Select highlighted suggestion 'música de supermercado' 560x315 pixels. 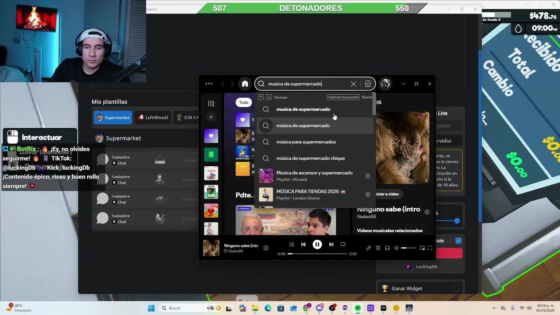click(315, 126)
